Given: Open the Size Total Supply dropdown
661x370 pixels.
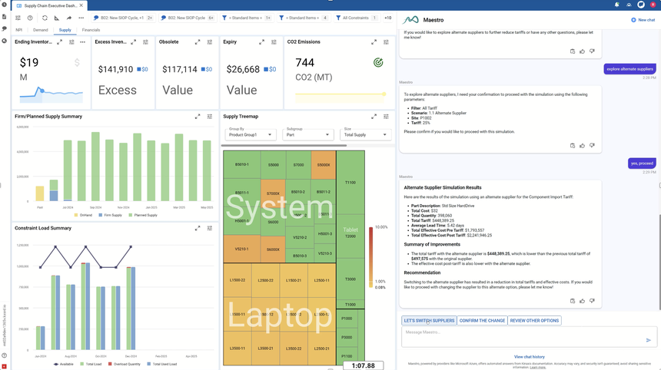Looking at the screenshot, I should [x=366, y=134].
